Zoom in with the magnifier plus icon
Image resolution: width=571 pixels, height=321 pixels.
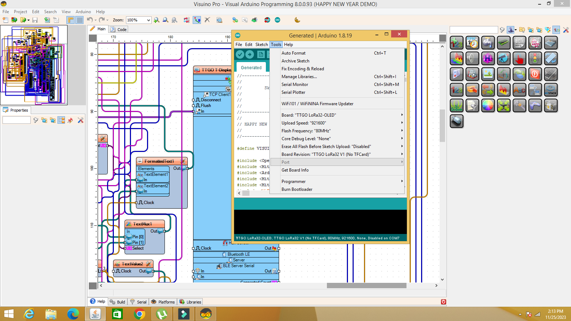click(x=156, y=20)
